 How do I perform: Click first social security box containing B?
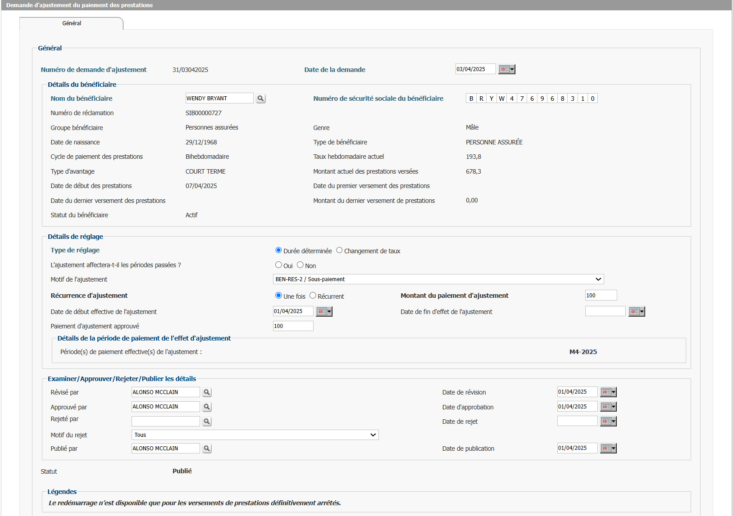tap(471, 99)
